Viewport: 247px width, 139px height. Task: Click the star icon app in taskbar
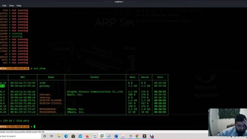click(x=144, y=136)
